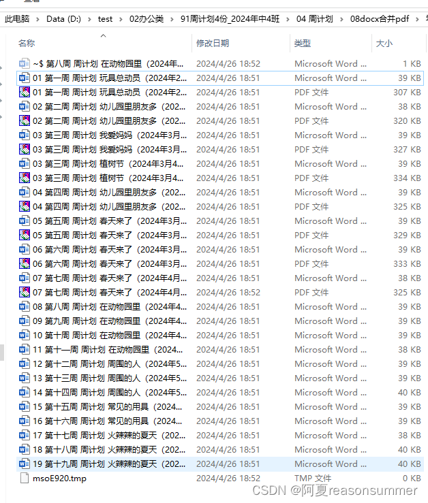
Task: Select file name 14 第十四周 周计划 周围的人
Action: (x=110, y=392)
